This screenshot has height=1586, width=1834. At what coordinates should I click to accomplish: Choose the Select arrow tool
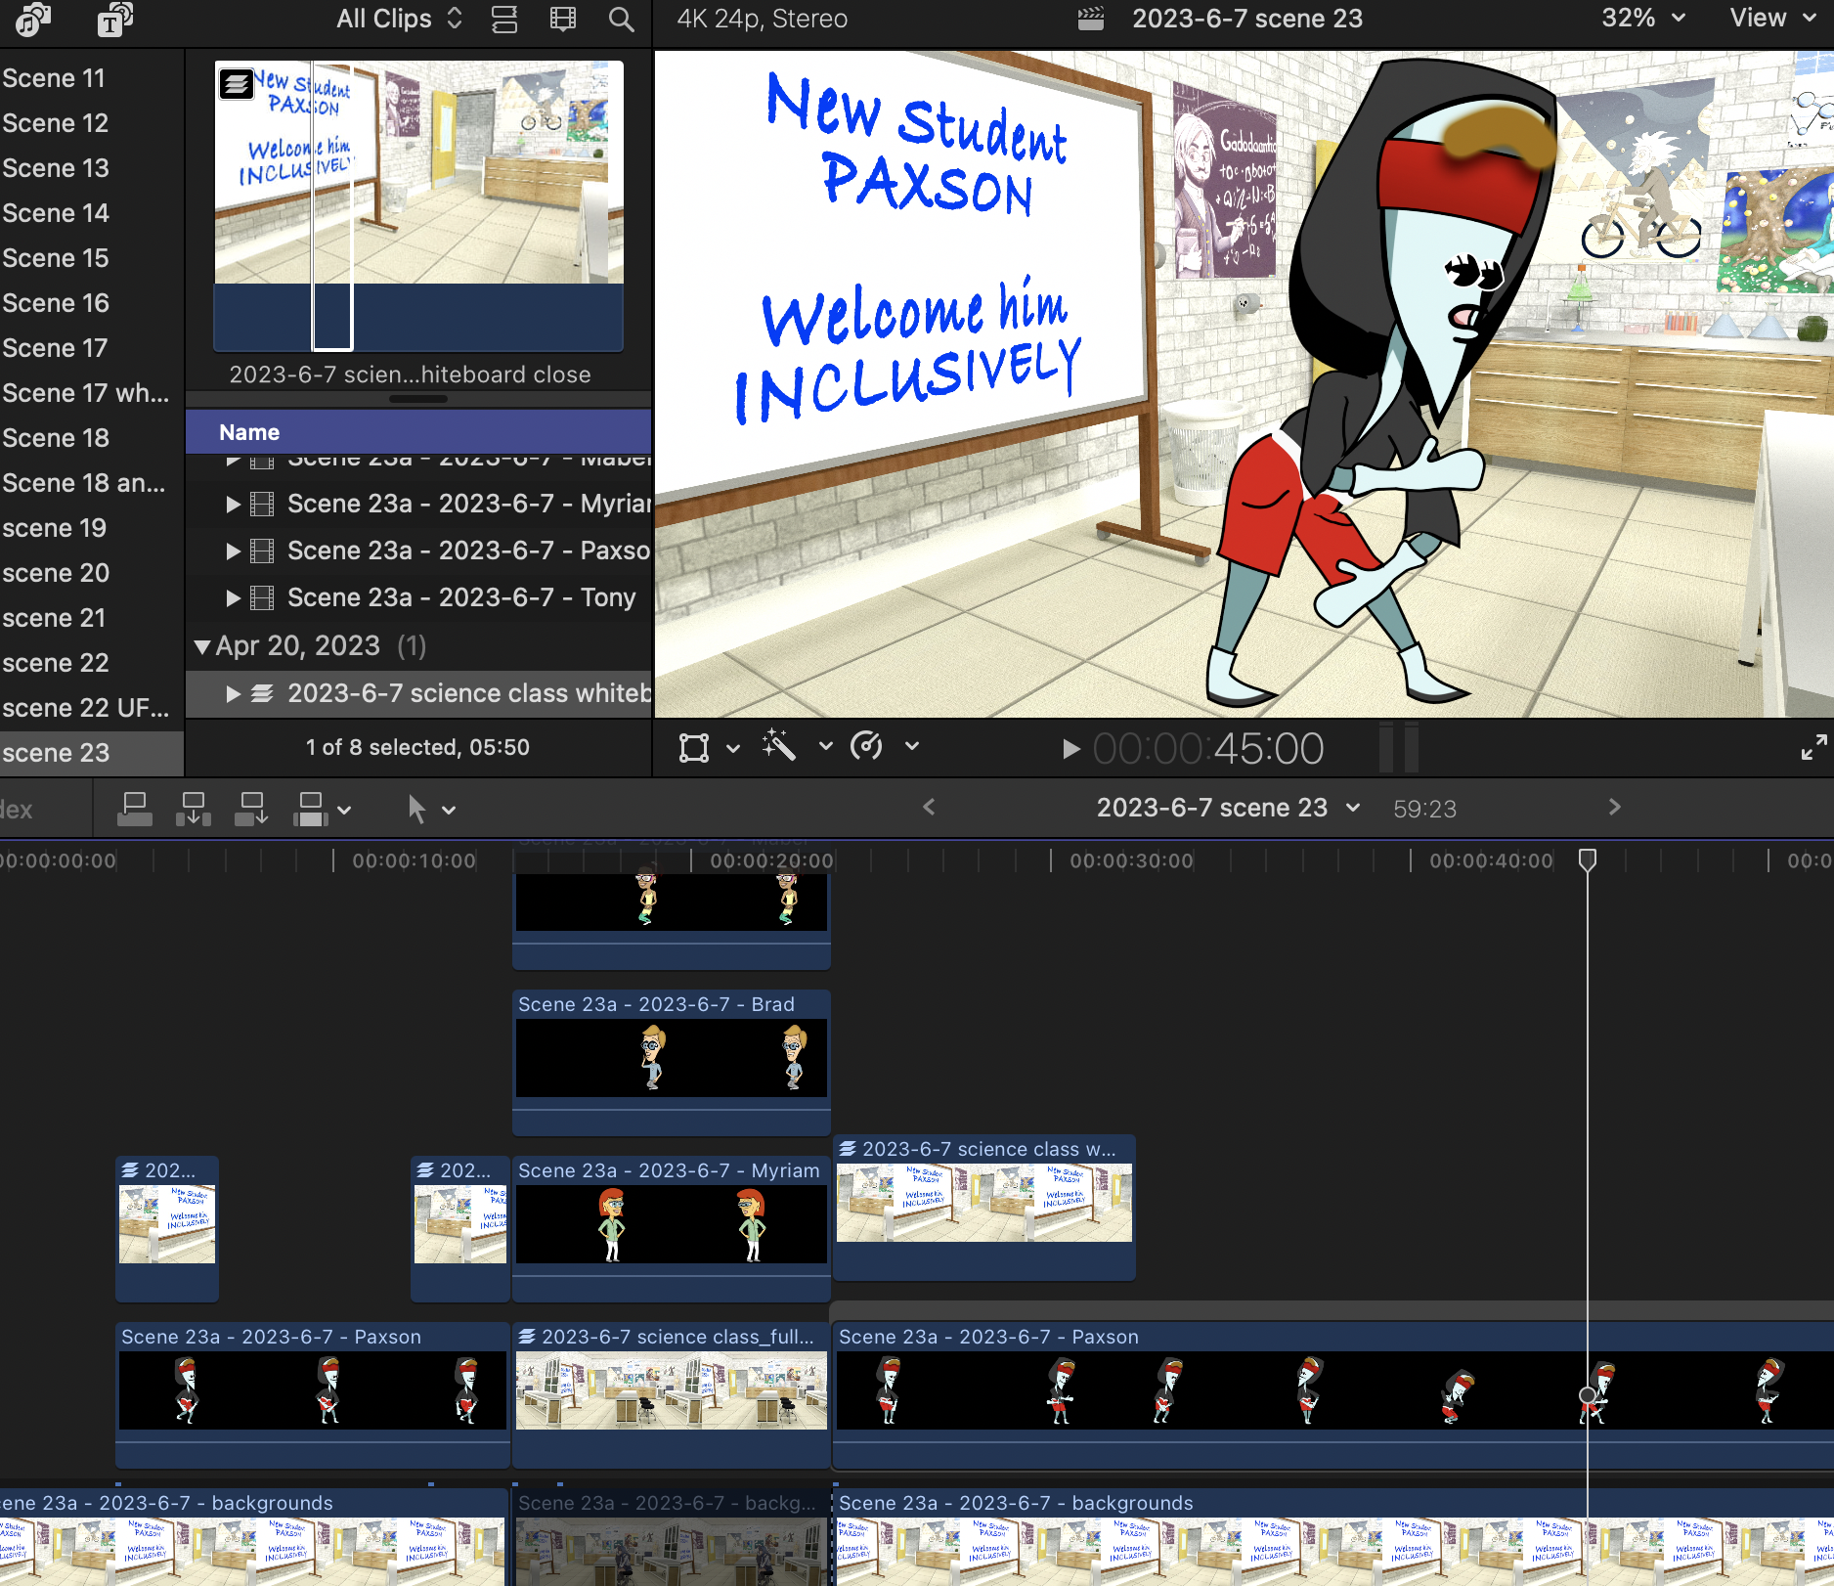[x=416, y=810]
